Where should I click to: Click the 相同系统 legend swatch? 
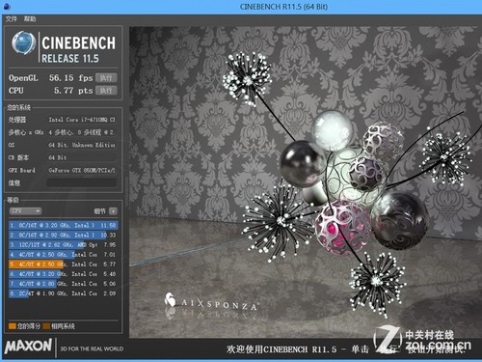click(46, 326)
